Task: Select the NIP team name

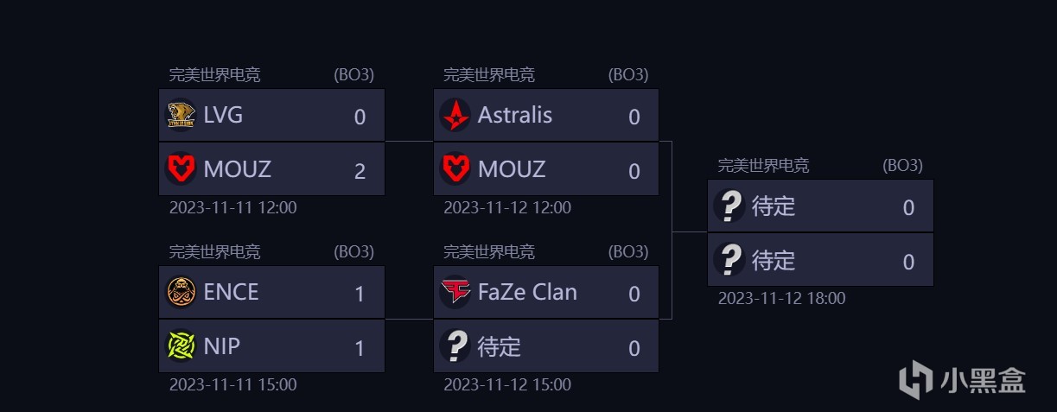Action: coord(222,346)
